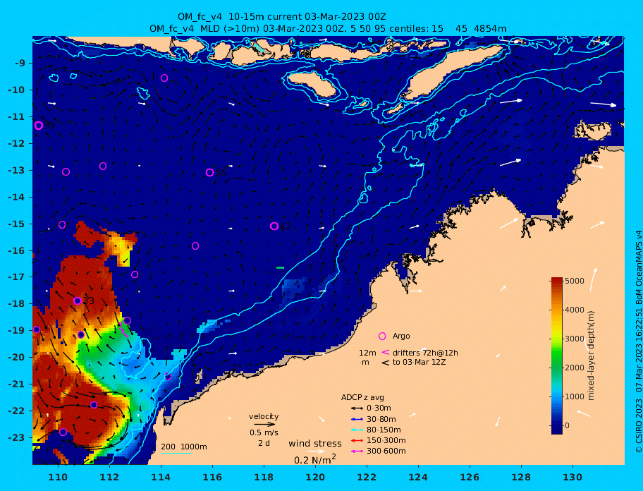Click the cyan contour line under '200 1000m'
The width and height of the screenshot is (643, 491).
click(176, 453)
